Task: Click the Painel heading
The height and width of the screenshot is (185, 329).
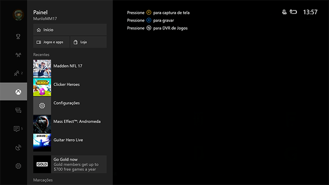Action: coord(40,12)
